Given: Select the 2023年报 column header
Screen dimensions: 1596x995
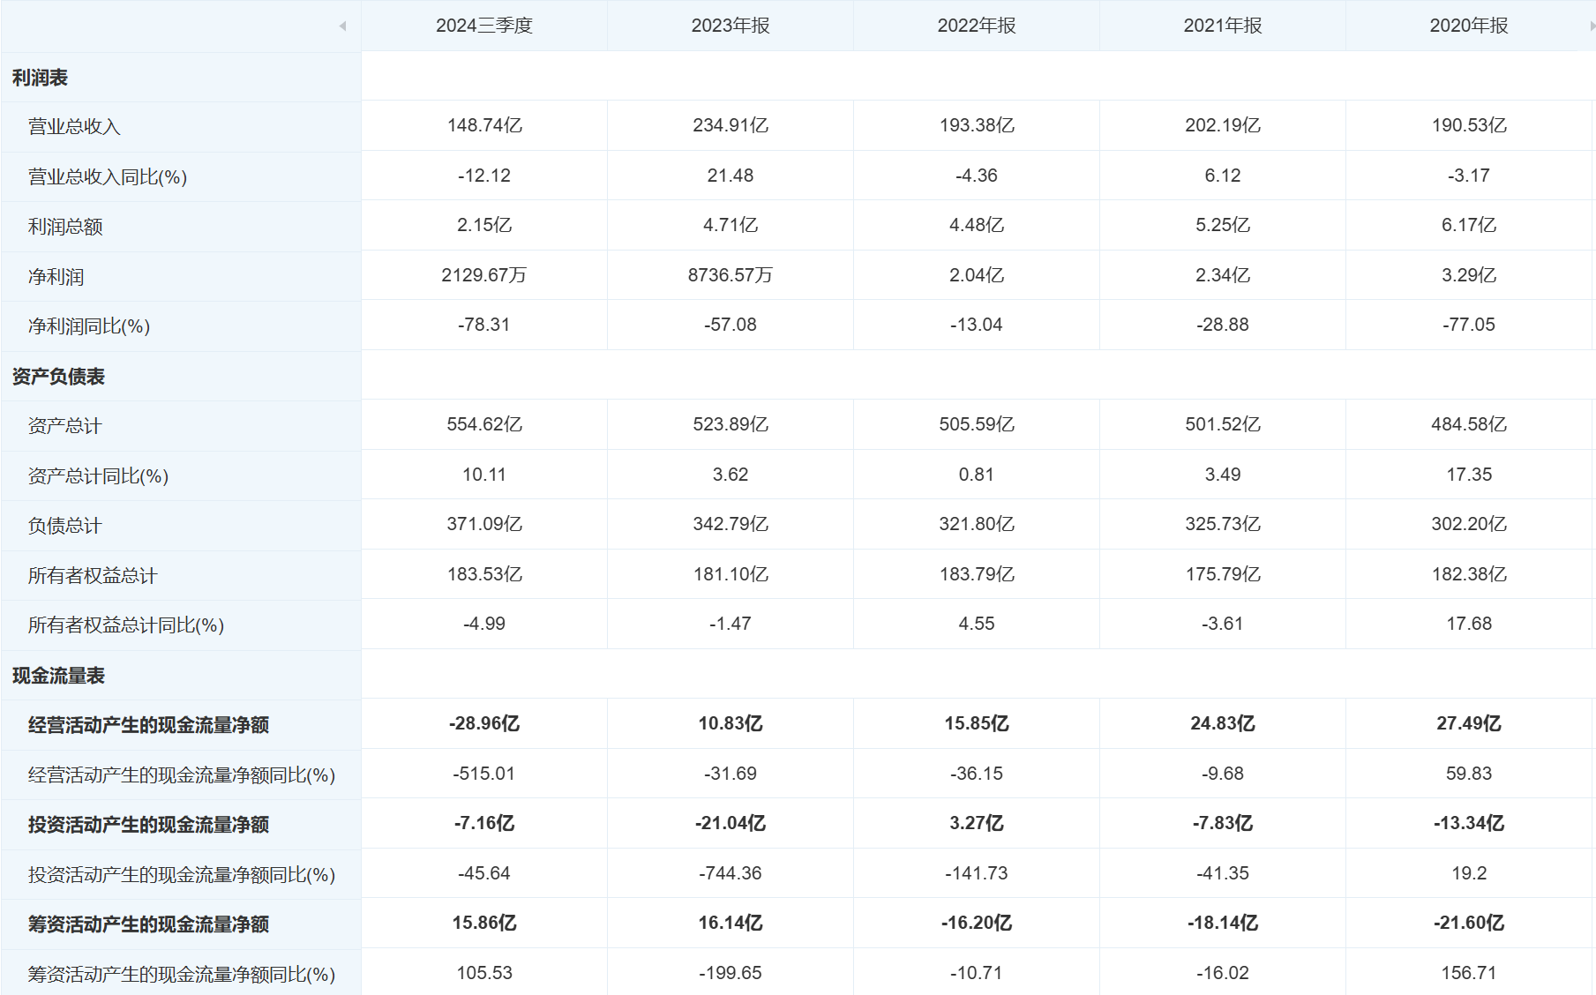Looking at the screenshot, I should coord(730,26).
